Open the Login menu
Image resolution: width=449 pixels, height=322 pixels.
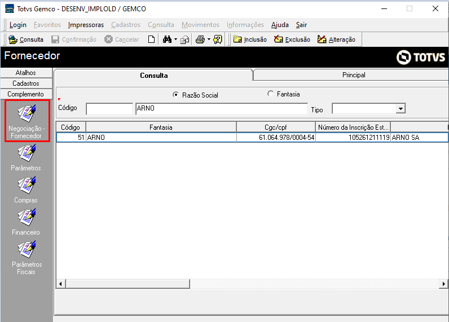(17, 25)
